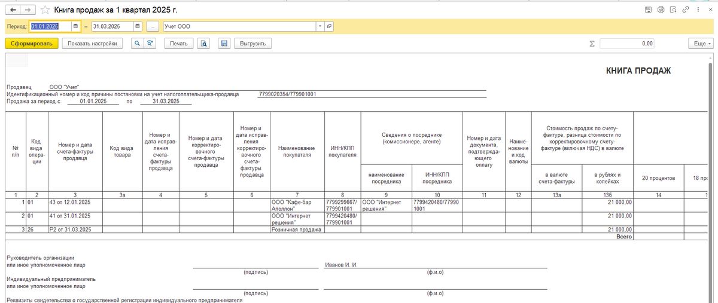Click the Показать настройки button
718x303 pixels.
click(x=92, y=44)
